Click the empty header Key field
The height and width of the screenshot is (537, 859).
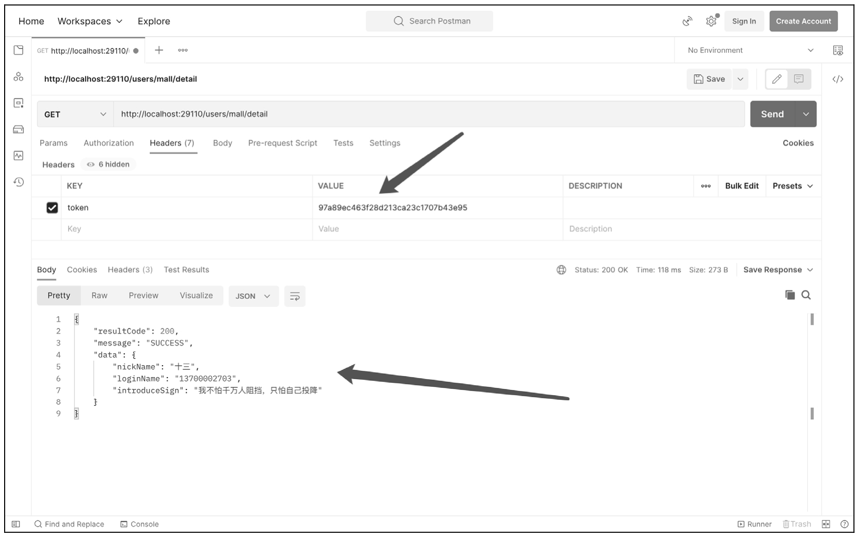[187, 229]
